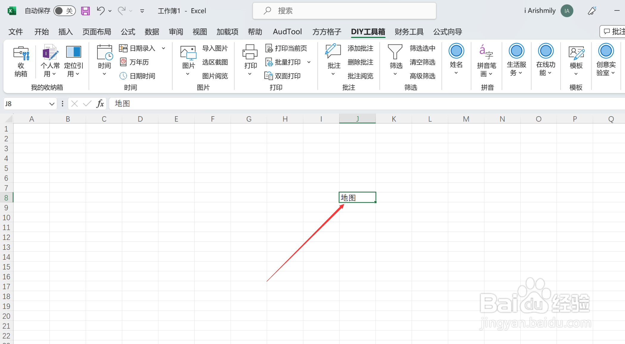Click 高级筛选

tap(422, 76)
